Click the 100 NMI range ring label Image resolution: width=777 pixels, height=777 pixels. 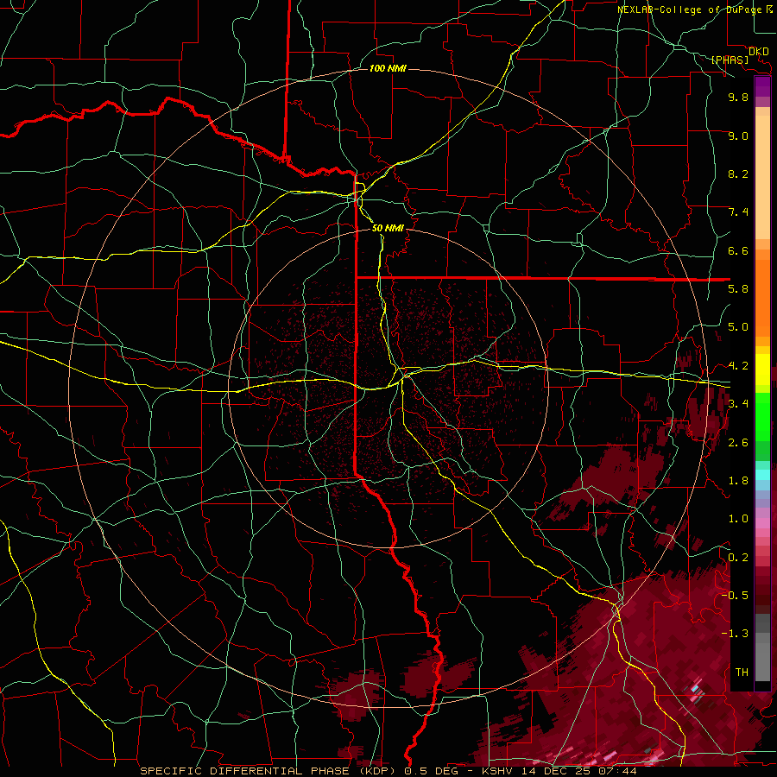tap(388, 68)
